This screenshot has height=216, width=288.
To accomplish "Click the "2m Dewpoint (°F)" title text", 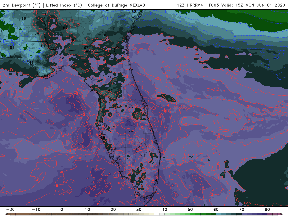I will (21, 5).
